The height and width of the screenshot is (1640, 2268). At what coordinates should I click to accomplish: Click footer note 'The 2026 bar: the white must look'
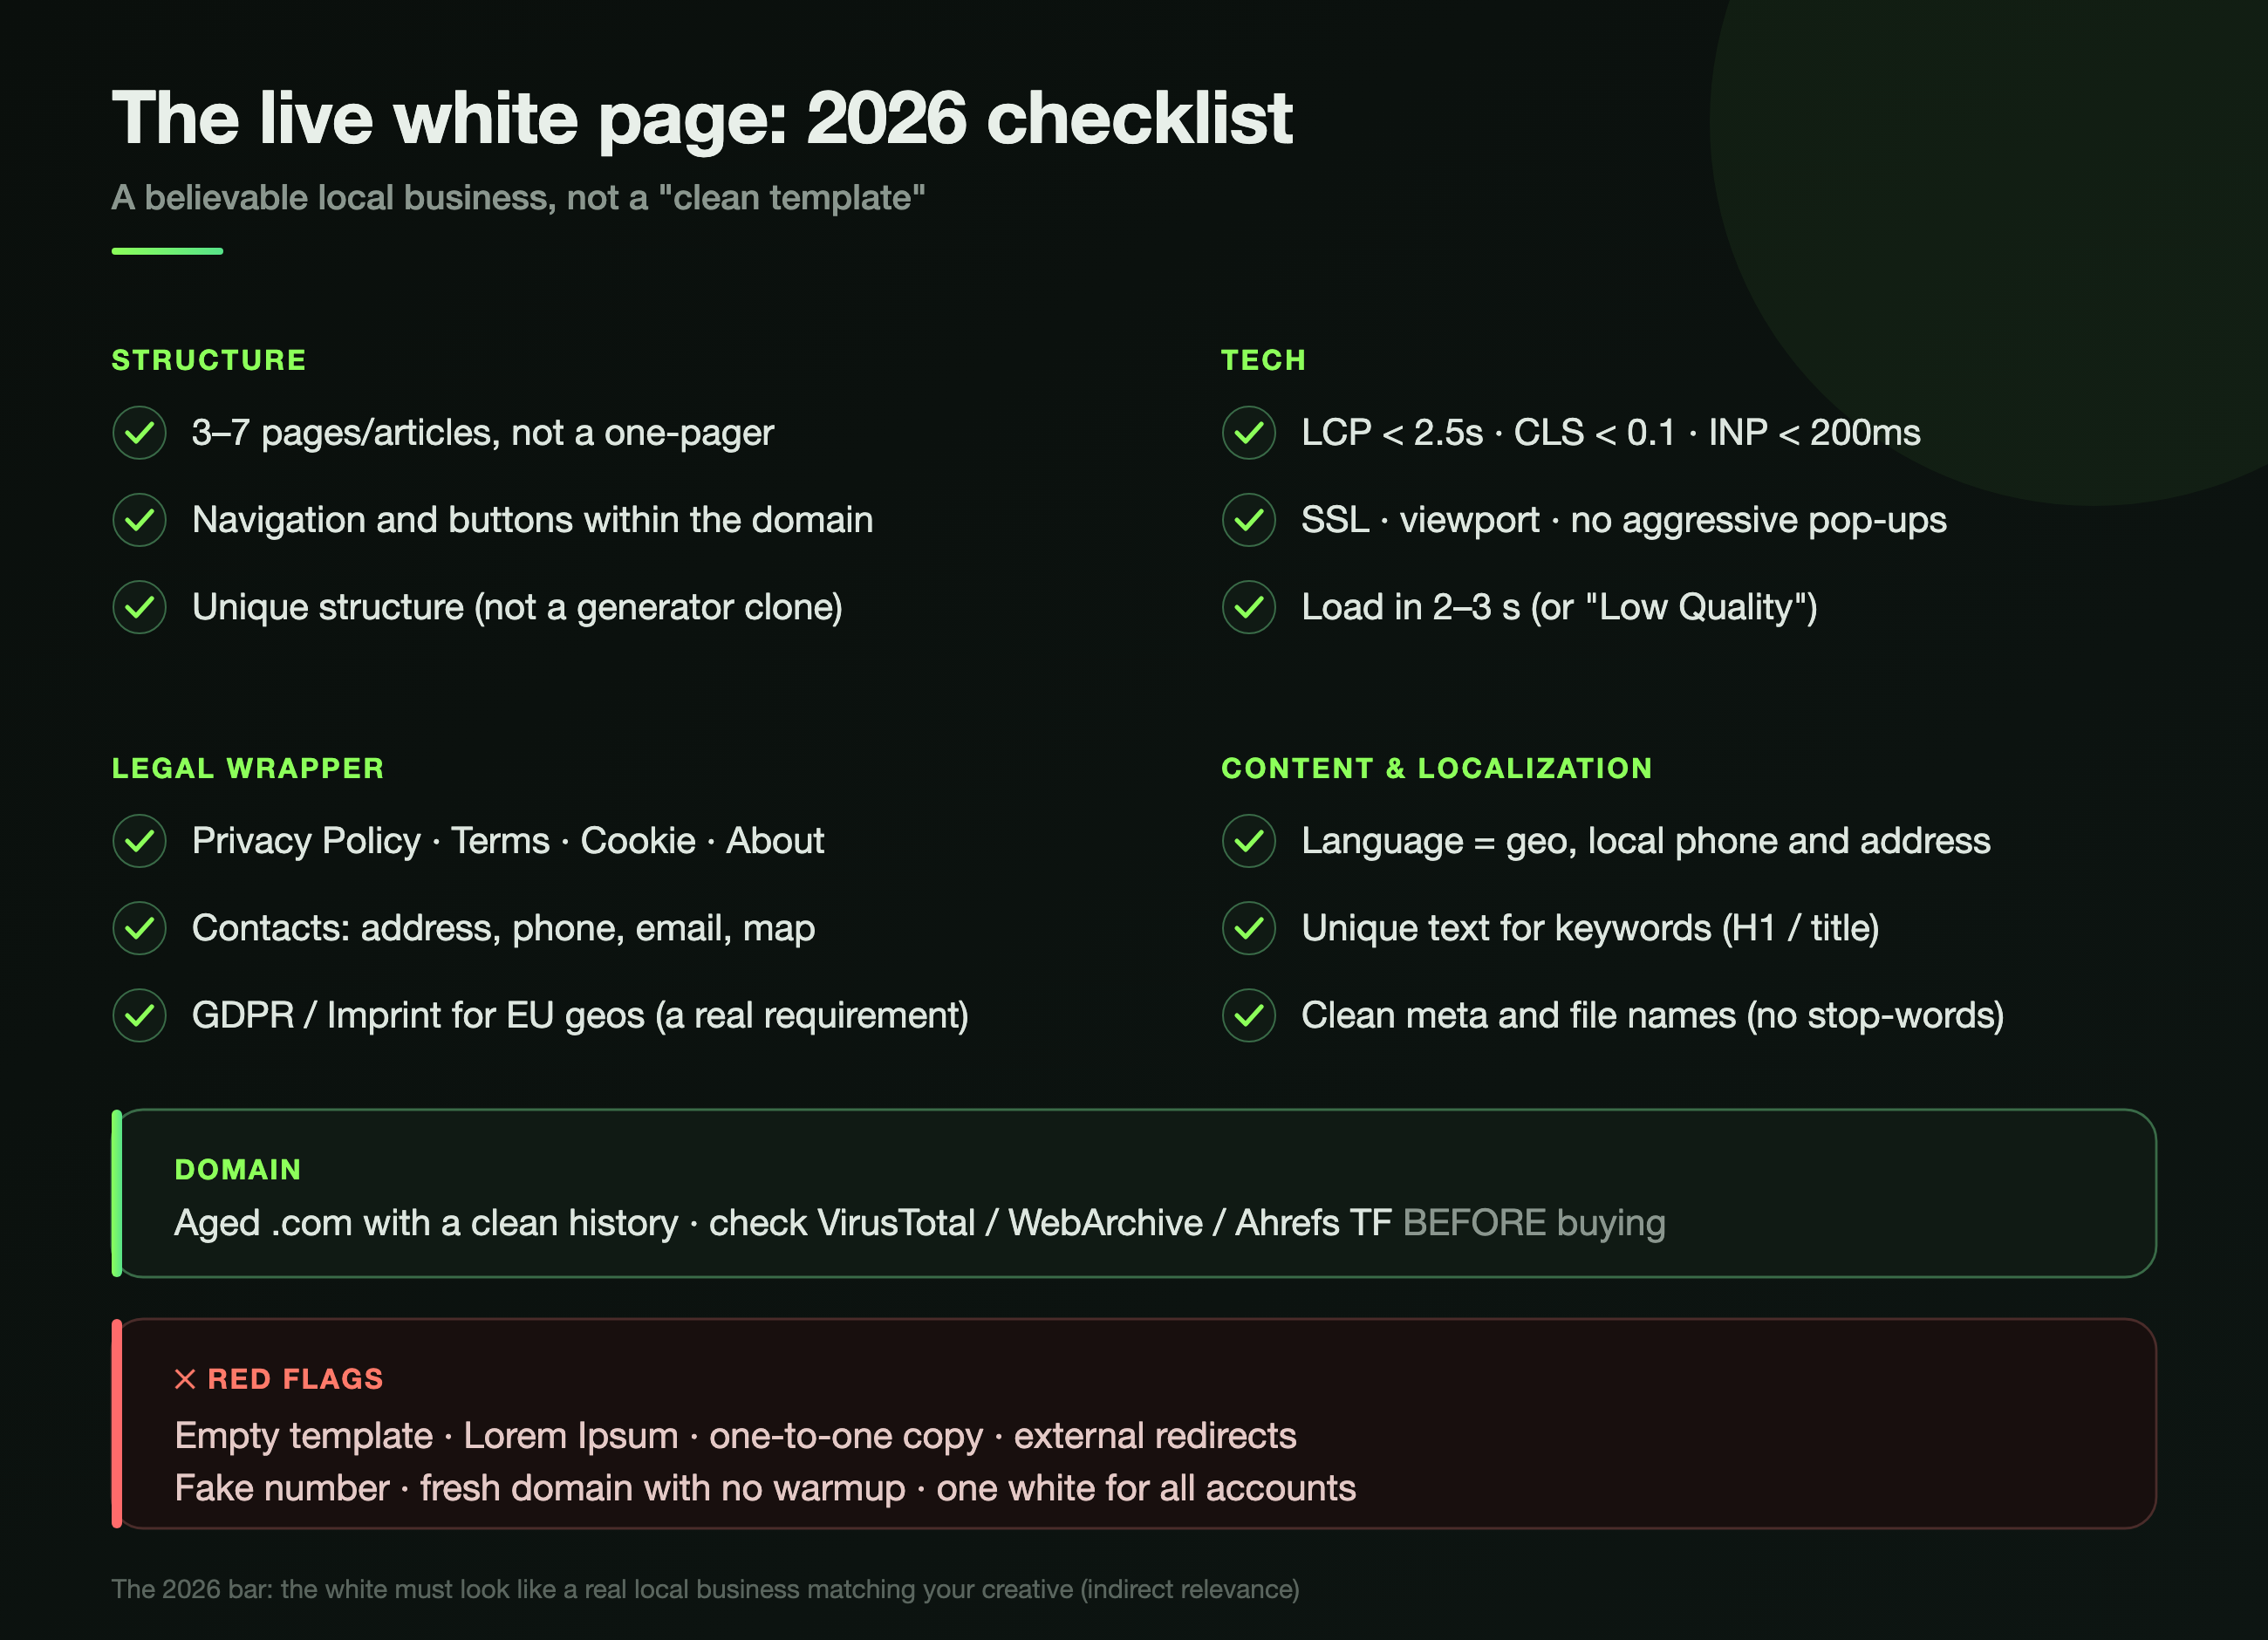point(705,1589)
